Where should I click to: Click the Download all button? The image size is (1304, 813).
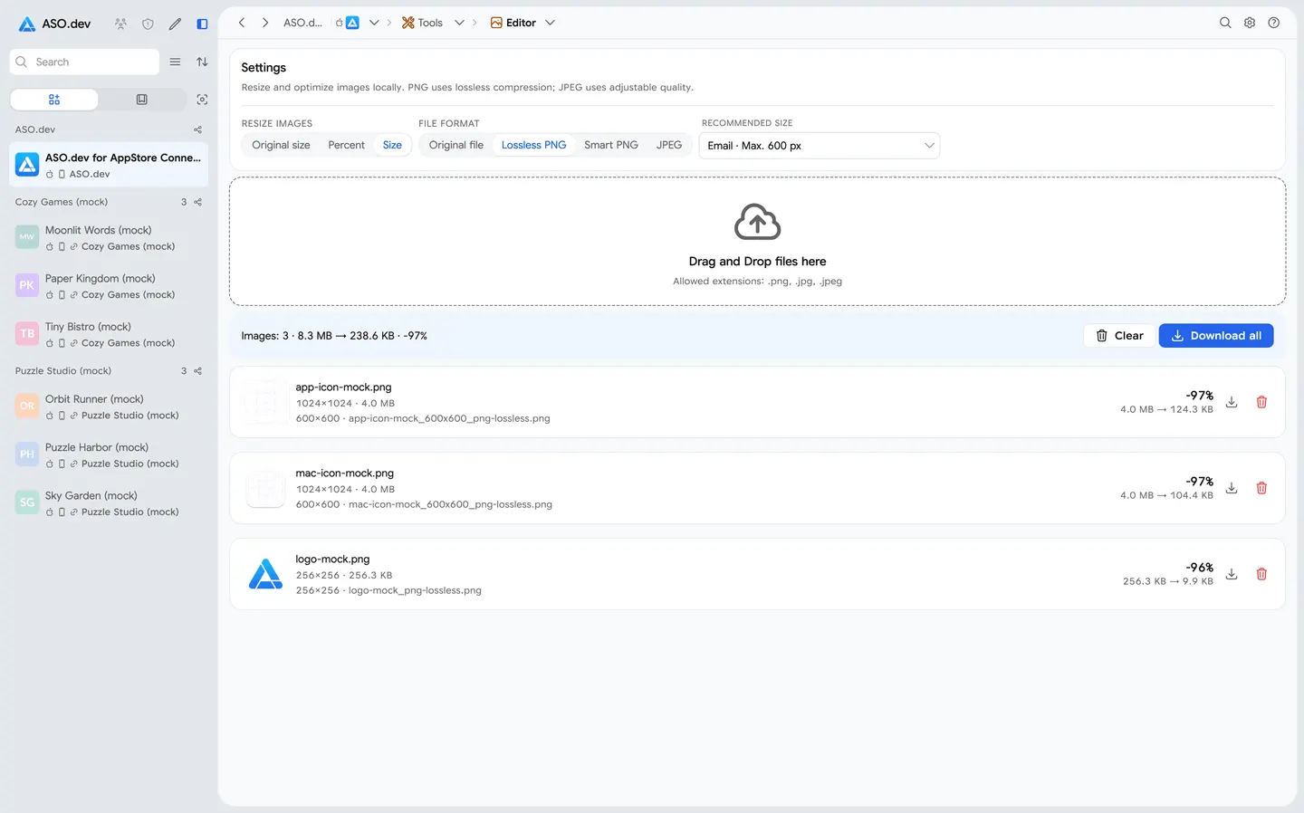coord(1216,336)
